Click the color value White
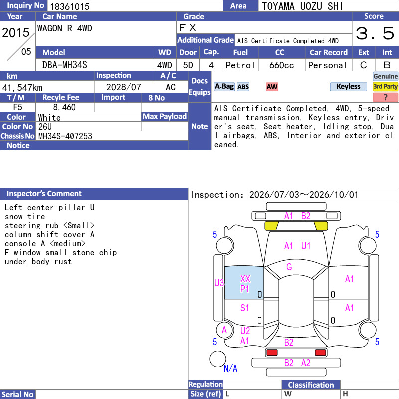The width and height of the screenshot is (399, 399). (49, 118)
